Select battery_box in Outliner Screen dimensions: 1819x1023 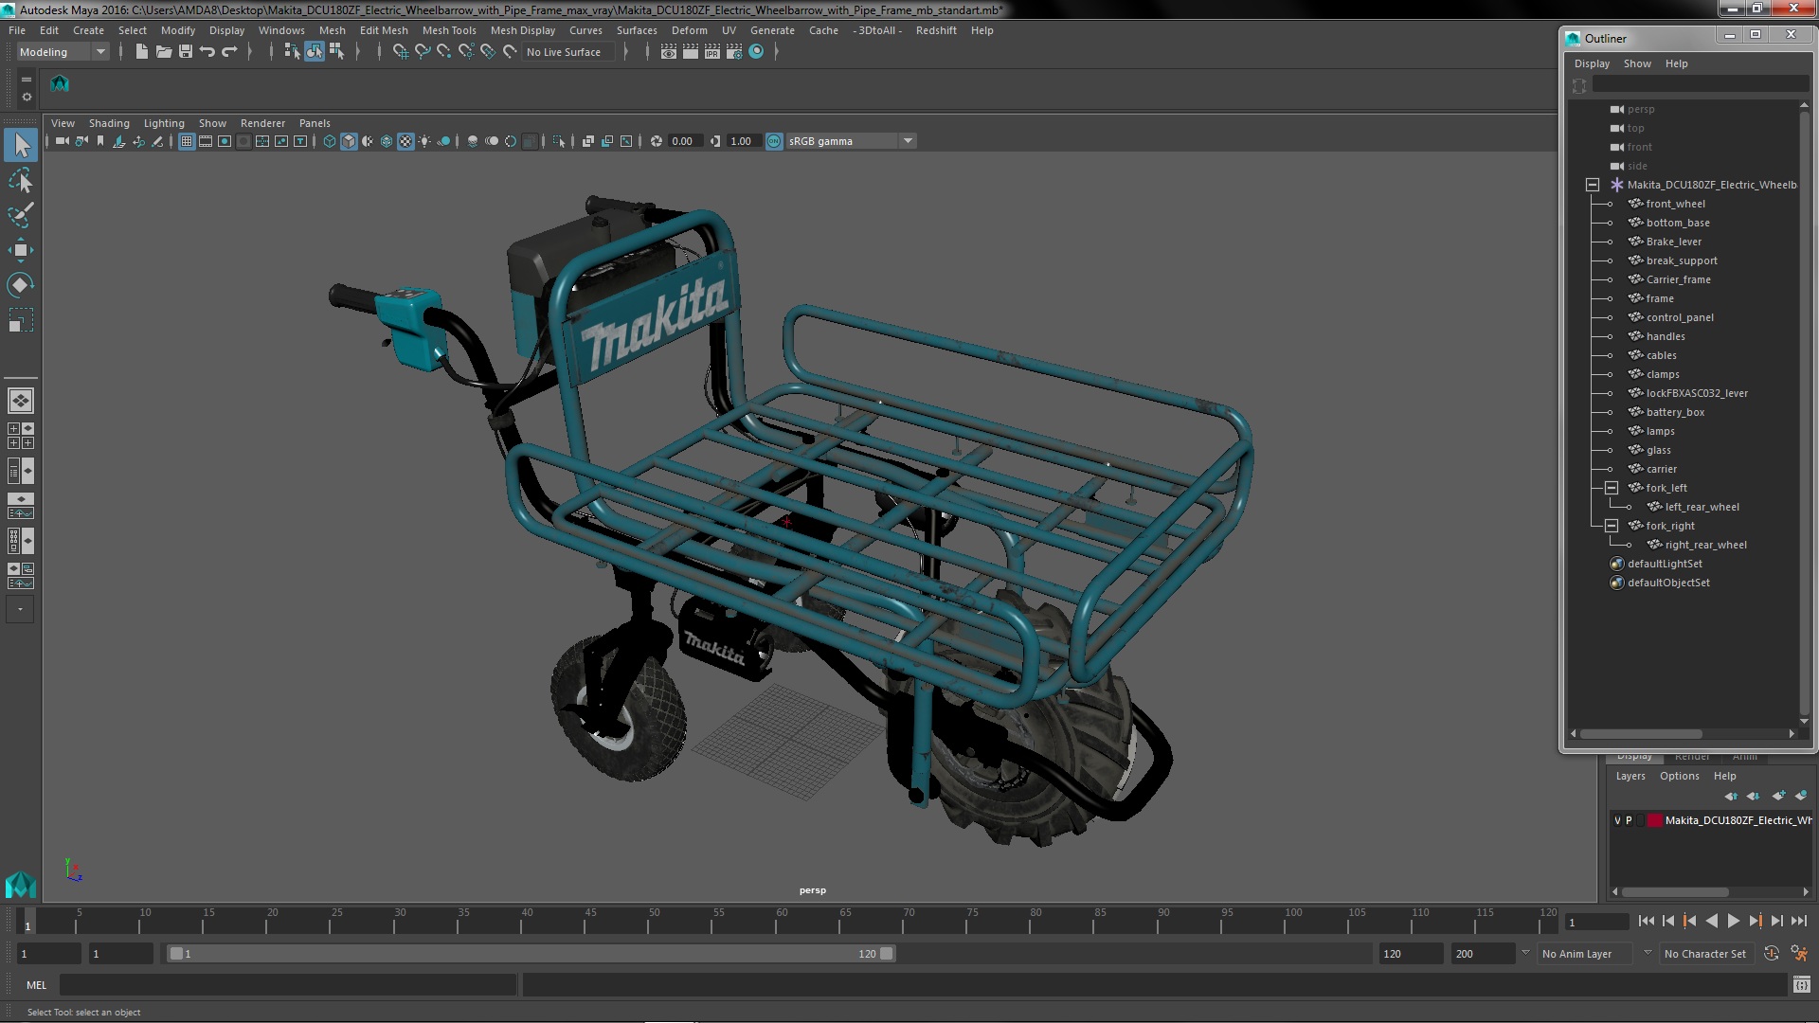pos(1675,412)
